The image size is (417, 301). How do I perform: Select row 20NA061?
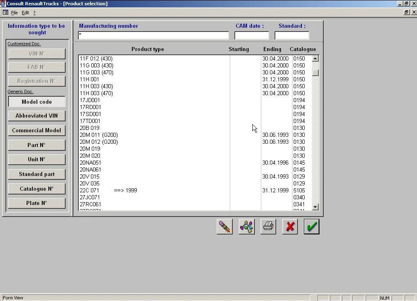(195, 169)
